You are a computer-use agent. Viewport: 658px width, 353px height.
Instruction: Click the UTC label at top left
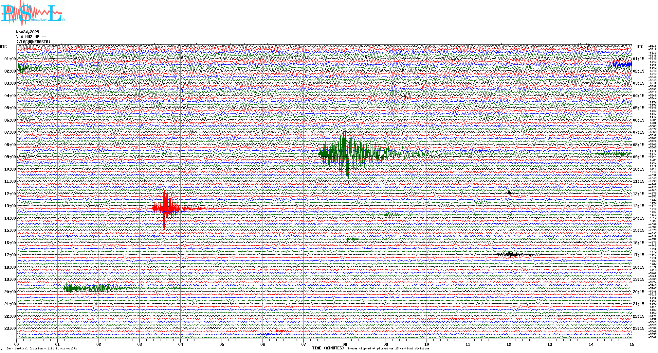(x=3, y=47)
